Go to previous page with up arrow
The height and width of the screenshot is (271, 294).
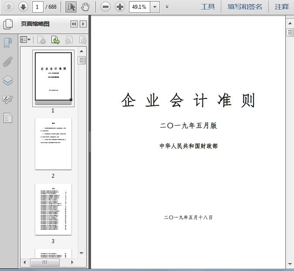pyautogui.click(x=9, y=7)
